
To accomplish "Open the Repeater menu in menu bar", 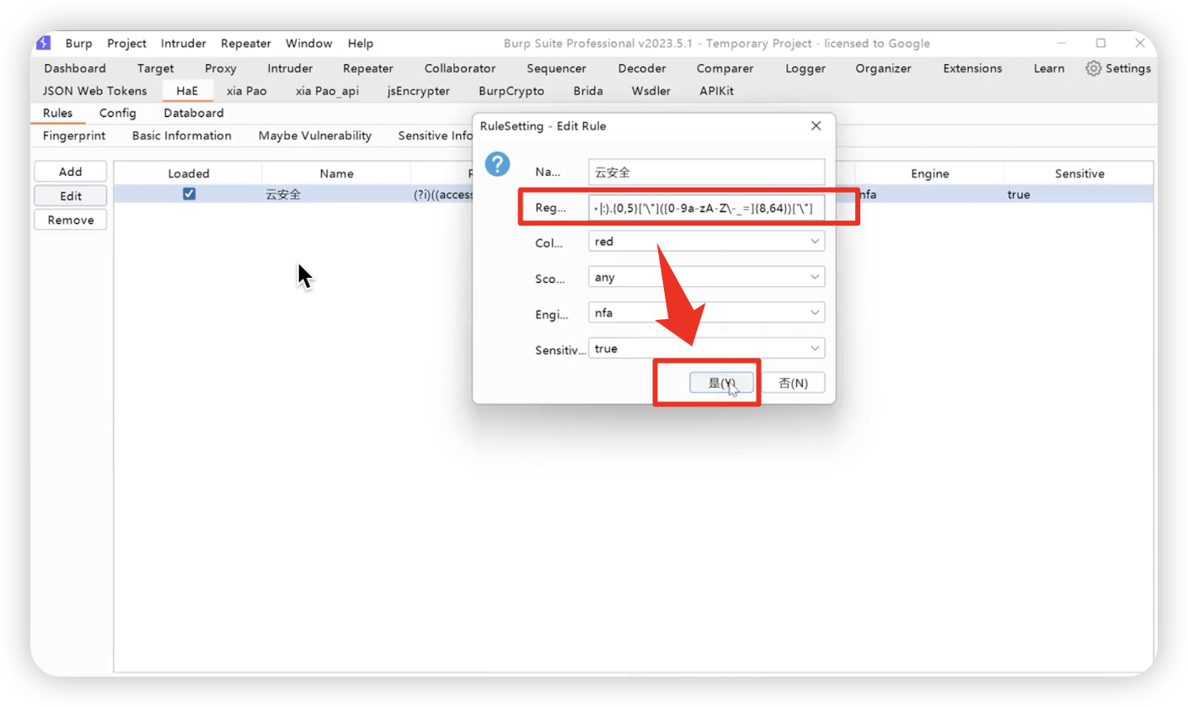I will [246, 43].
